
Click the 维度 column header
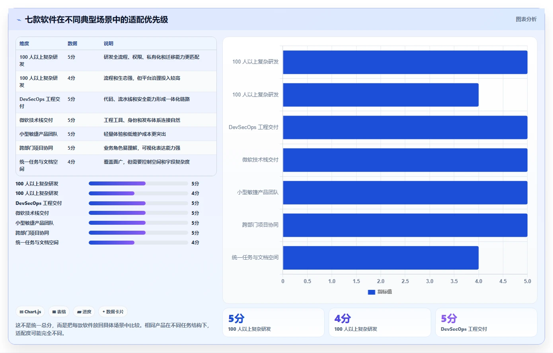[24, 44]
